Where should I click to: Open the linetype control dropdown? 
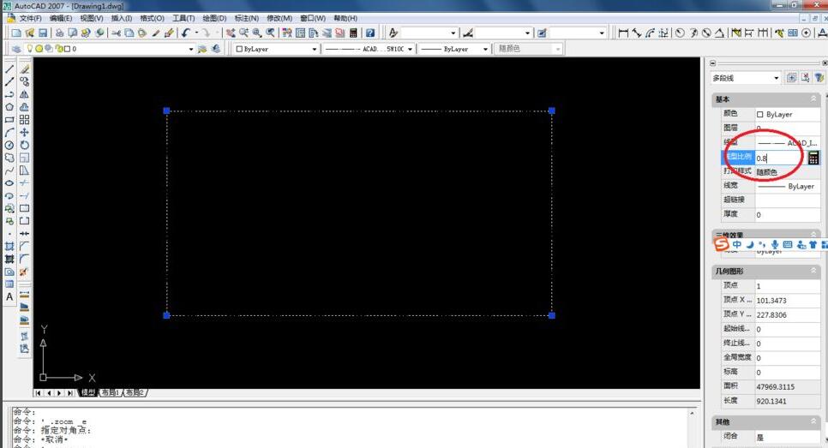click(x=410, y=49)
